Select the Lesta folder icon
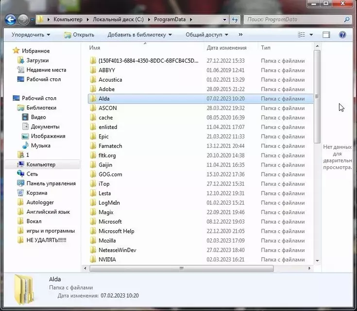This screenshot has width=357, height=311. [x=93, y=193]
